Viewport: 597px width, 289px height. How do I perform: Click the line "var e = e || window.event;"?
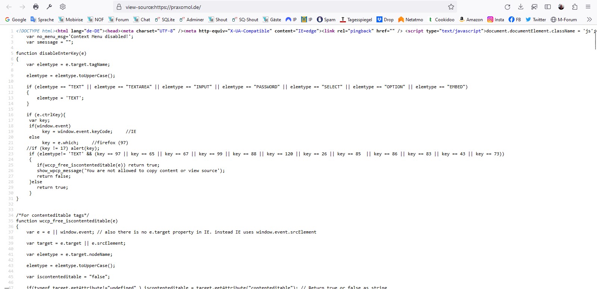60,232
